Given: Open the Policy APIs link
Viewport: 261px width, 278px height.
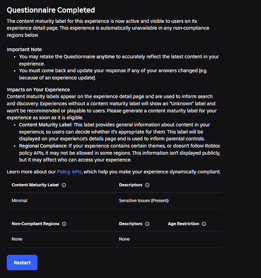Looking at the screenshot, I should [x=69, y=172].
